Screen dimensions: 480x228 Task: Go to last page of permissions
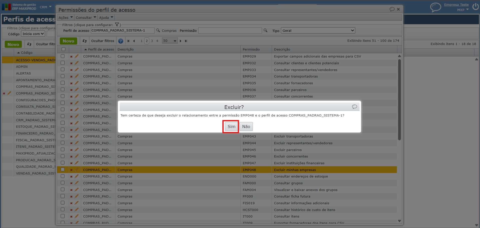(186, 41)
